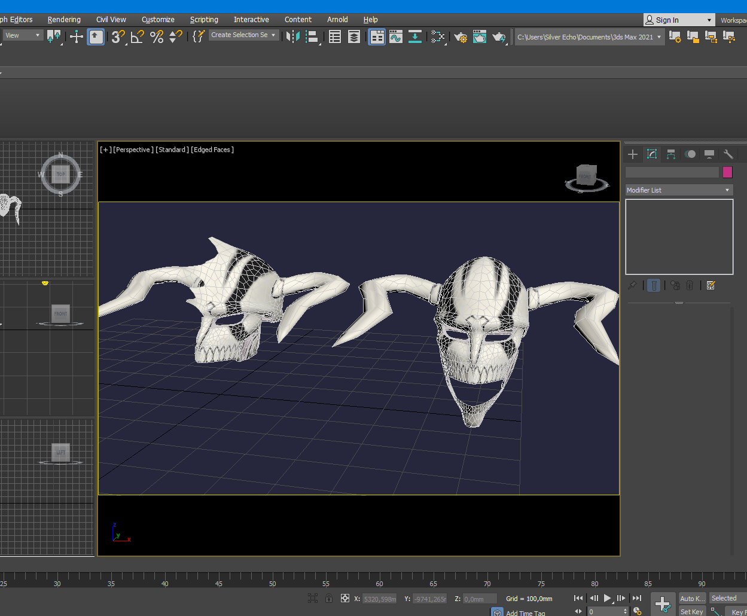Activate Select and Manipulate crosshair tool
The width and height of the screenshot is (747, 616).
(77, 36)
